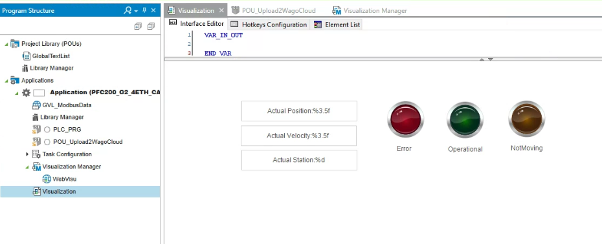Switch to the Visualization Manager tab
The height and width of the screenshot is (244, 602).
click(x=370, y=10)
